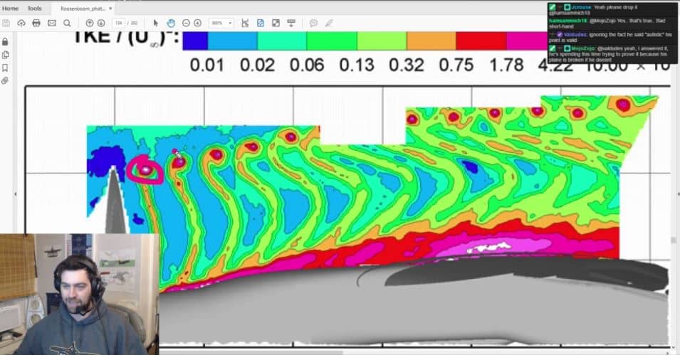The image size is (680, 355).
Task: Open Bookmarks panel in left sidebar
Action: [x=5, y=68]
